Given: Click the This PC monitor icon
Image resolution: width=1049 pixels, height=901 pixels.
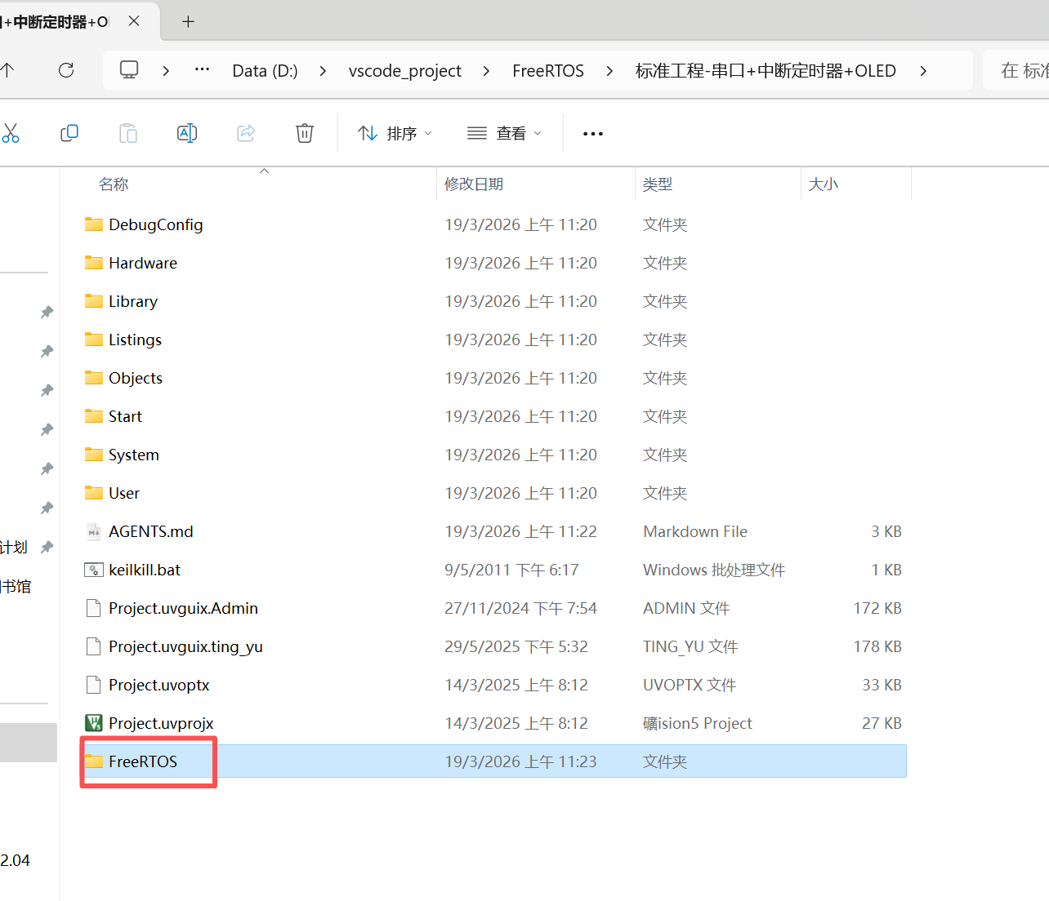Looking at the screenshot, I should [x=129, y=70].
